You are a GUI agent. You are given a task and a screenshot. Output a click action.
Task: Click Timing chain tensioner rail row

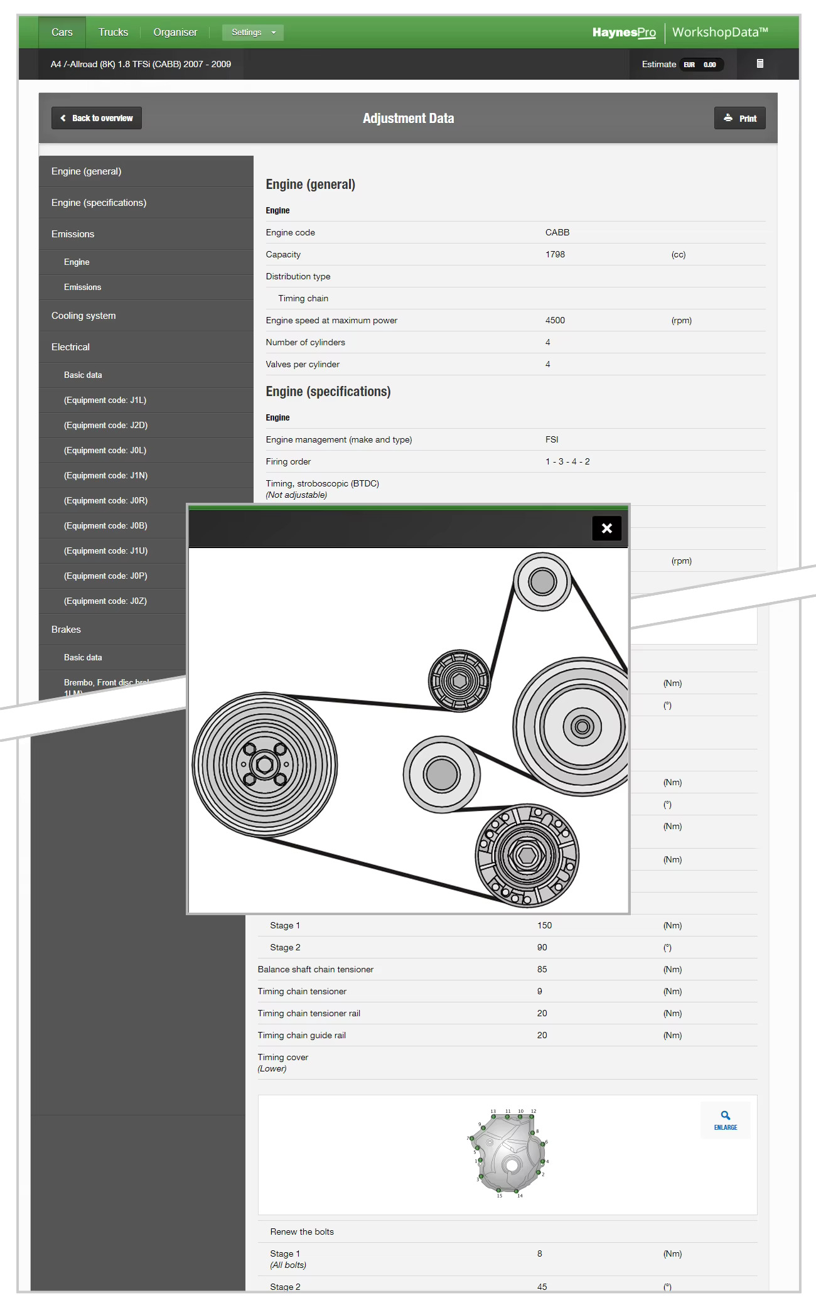(x=507, y=1013)
